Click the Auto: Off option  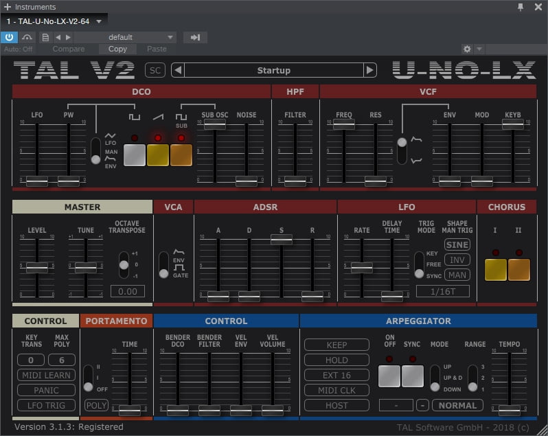(x=18, y=49)
